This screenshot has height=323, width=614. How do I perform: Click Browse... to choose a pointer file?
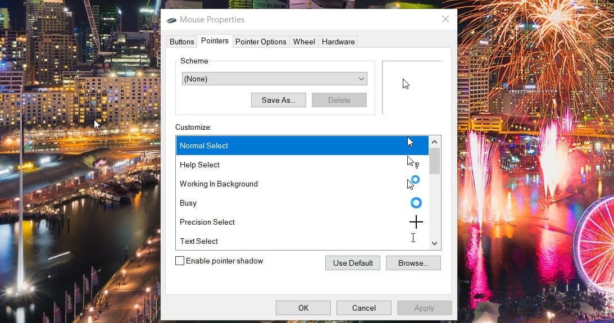click(413, 263)
